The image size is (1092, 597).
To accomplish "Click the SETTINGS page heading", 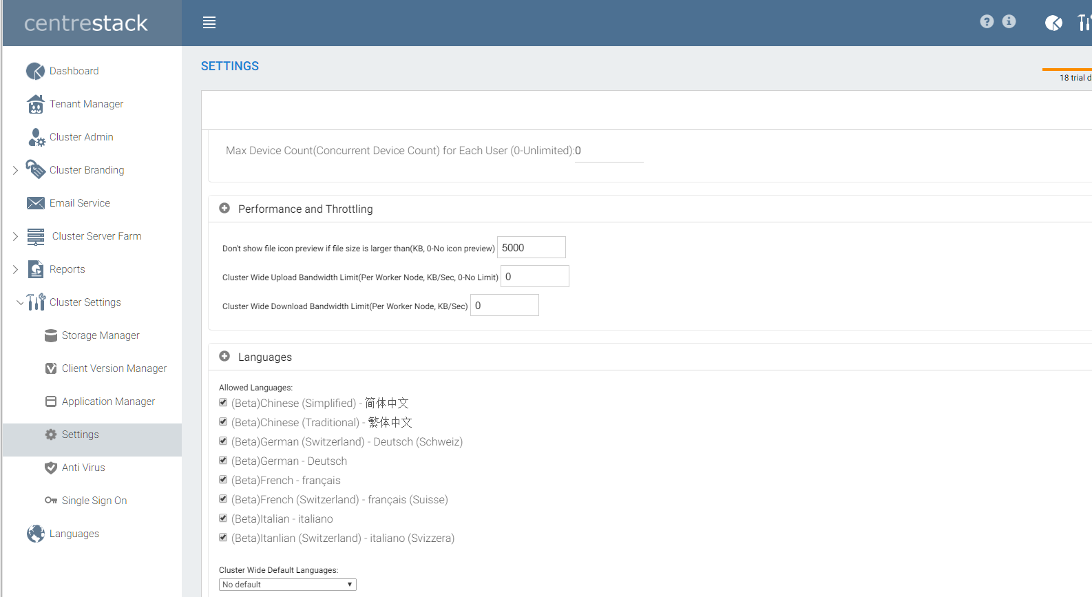I will 230,66.
